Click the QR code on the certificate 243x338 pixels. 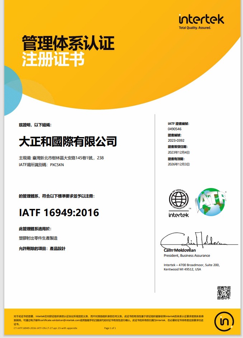click(224, 293)
